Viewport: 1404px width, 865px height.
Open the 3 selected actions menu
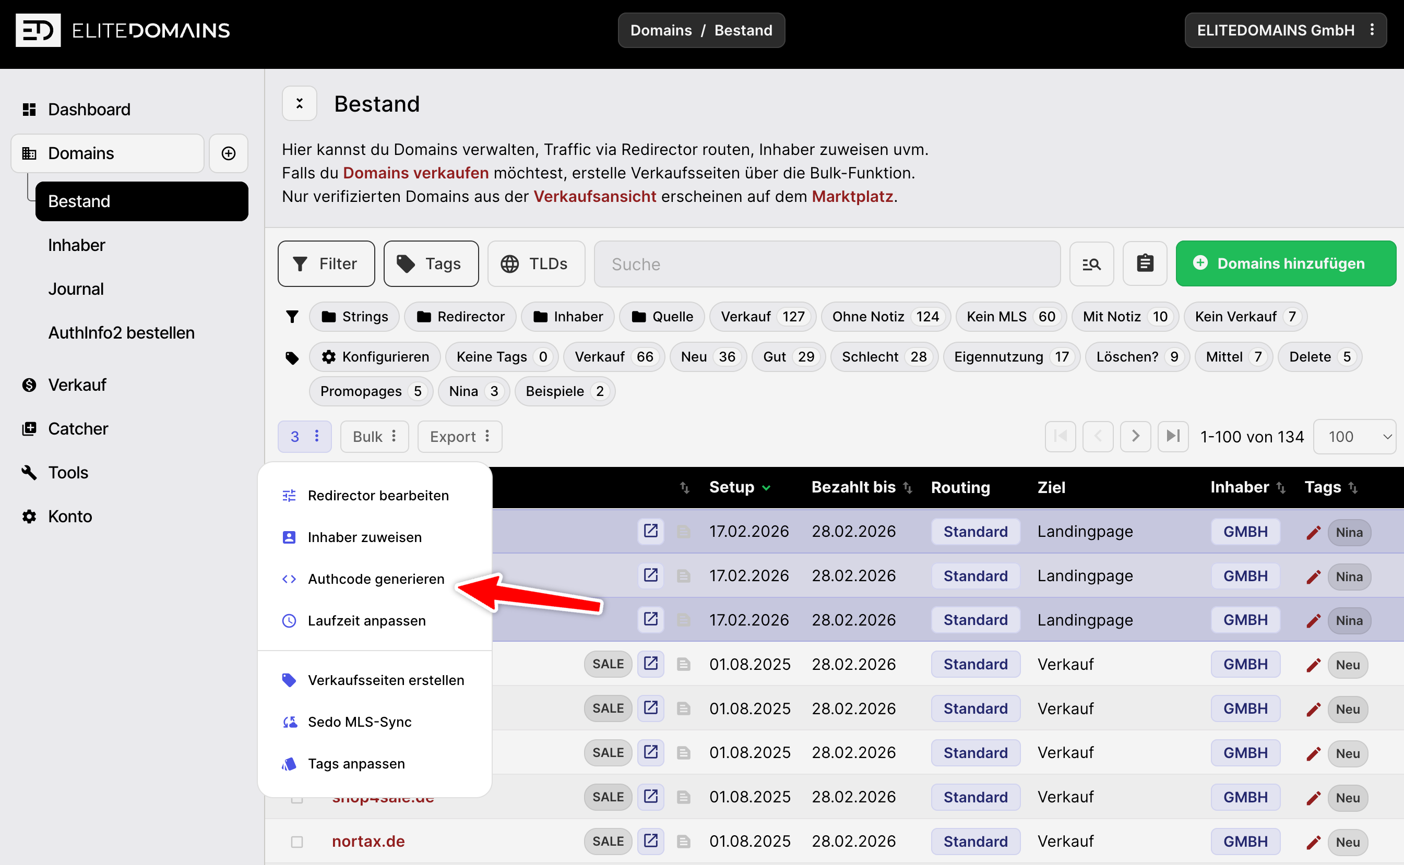[304, 437]
